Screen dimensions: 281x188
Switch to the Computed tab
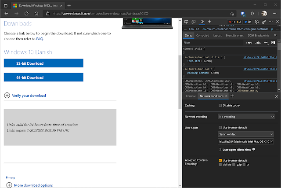coord(202,36)
